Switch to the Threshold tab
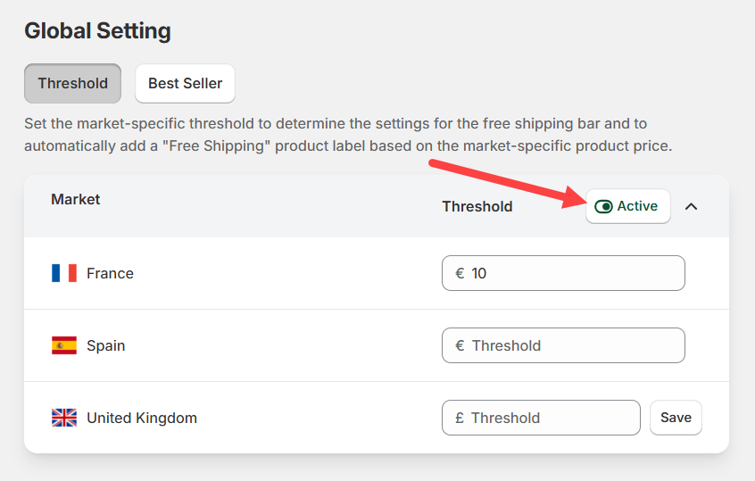 click(72, 83)
